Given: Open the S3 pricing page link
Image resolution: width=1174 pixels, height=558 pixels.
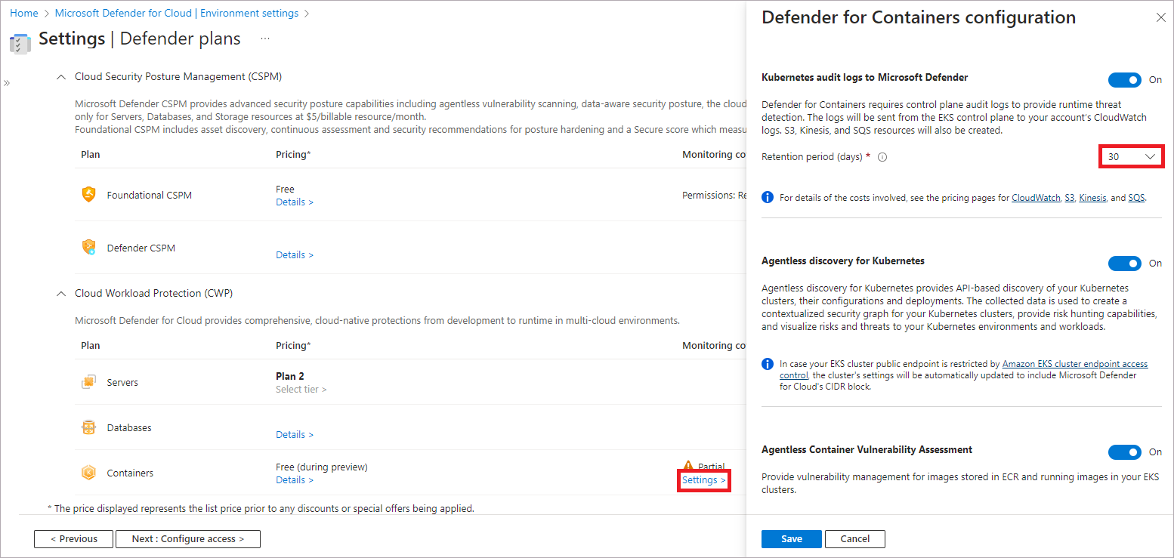Looking at the screenshot, I should point(1070,198).
